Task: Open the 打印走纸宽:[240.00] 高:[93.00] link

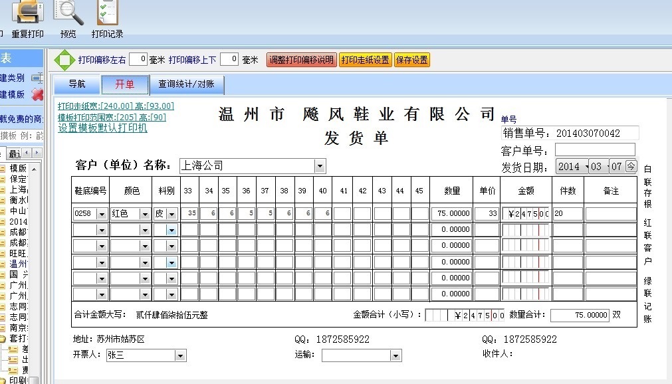Action: pos(116,106)
